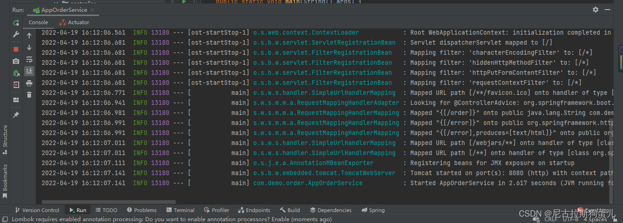623x223 pixels.
Task: Toggle soft-wrap in the console
Action: pos(29,59)
